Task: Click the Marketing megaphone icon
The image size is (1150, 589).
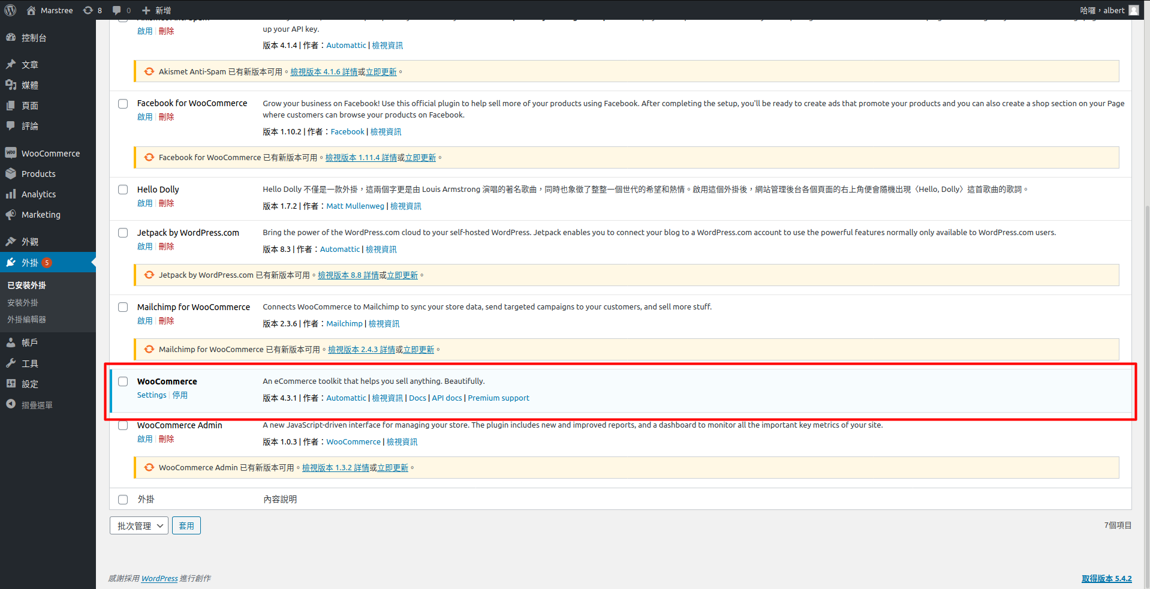Action: tap(11, 214)
